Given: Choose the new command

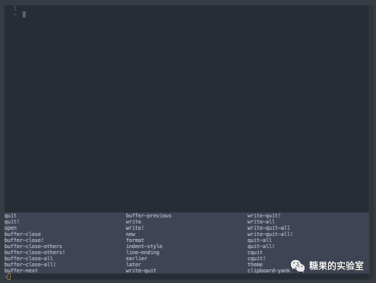Looking at the screenshot, I should 131,234.
